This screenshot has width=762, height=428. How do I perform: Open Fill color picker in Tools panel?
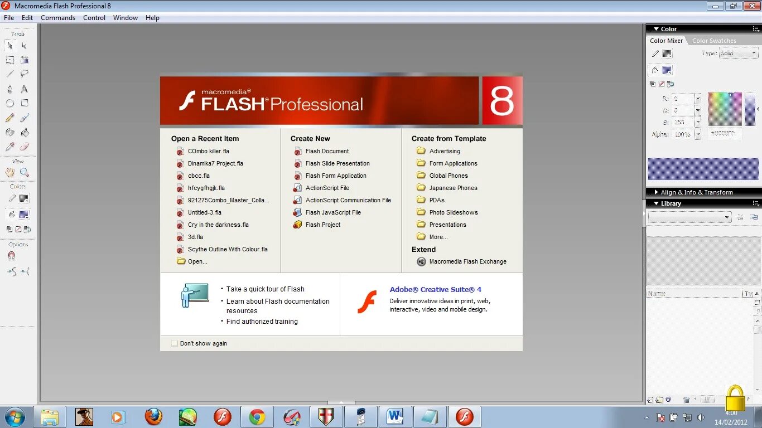(24, 215)
